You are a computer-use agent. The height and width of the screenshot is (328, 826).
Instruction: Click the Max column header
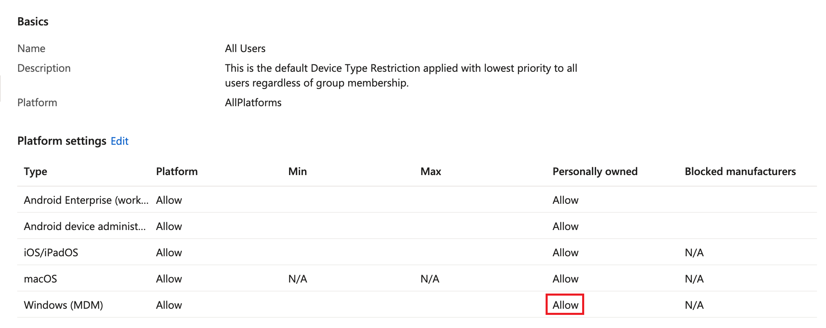pos(430,171)
